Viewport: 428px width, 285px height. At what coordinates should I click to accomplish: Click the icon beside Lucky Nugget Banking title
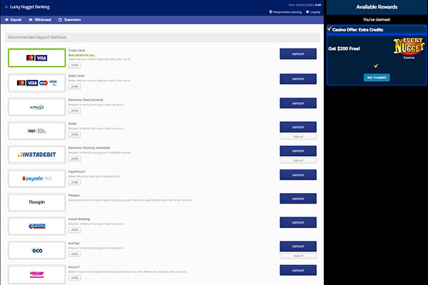coord(6,7)
